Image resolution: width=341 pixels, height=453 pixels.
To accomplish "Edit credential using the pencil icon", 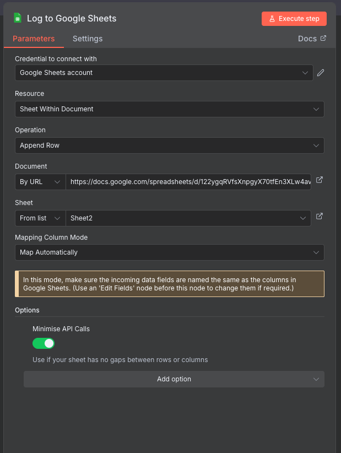I will coord(321,72).
